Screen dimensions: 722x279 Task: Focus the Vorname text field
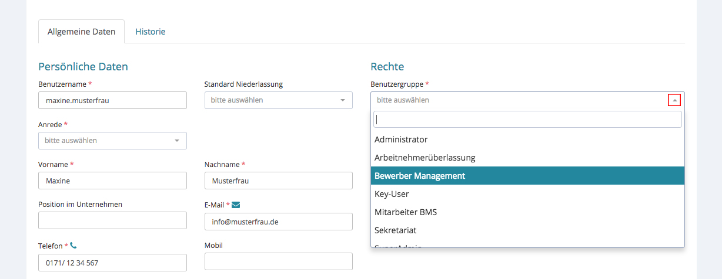point(112,181)
